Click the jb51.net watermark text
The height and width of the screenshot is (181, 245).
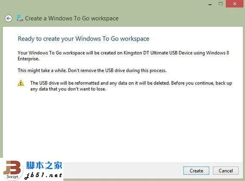[43, 175]
